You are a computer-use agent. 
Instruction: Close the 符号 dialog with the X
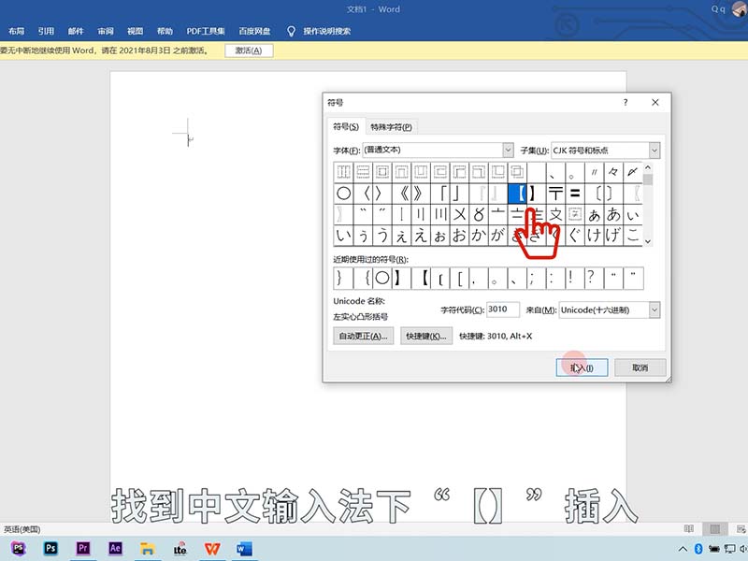pos(655,102)
